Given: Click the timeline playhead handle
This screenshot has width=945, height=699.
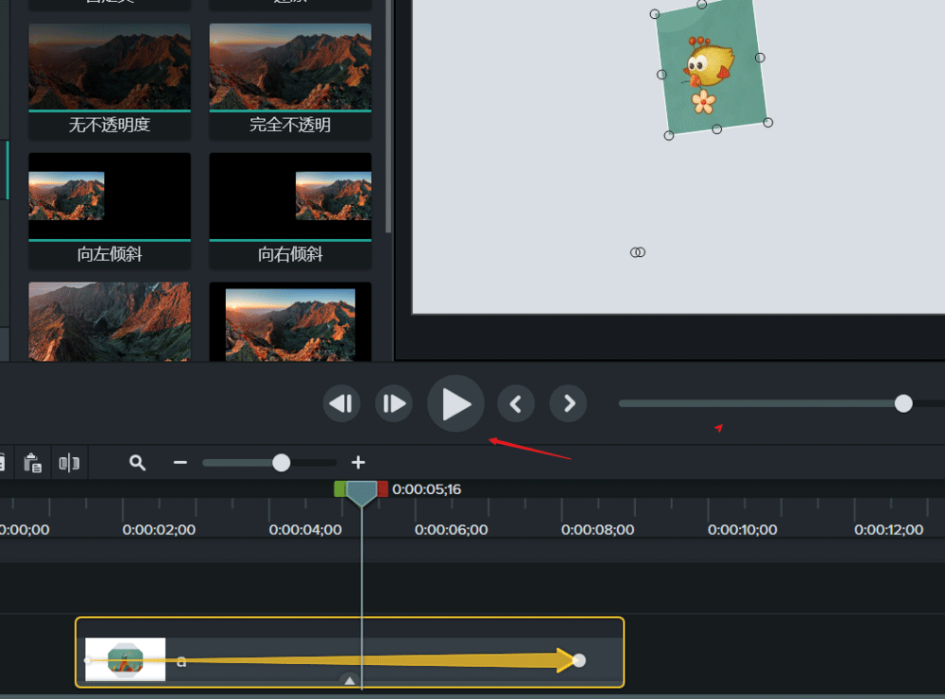Looking at the screenshot, I should [x=361, y=491].
